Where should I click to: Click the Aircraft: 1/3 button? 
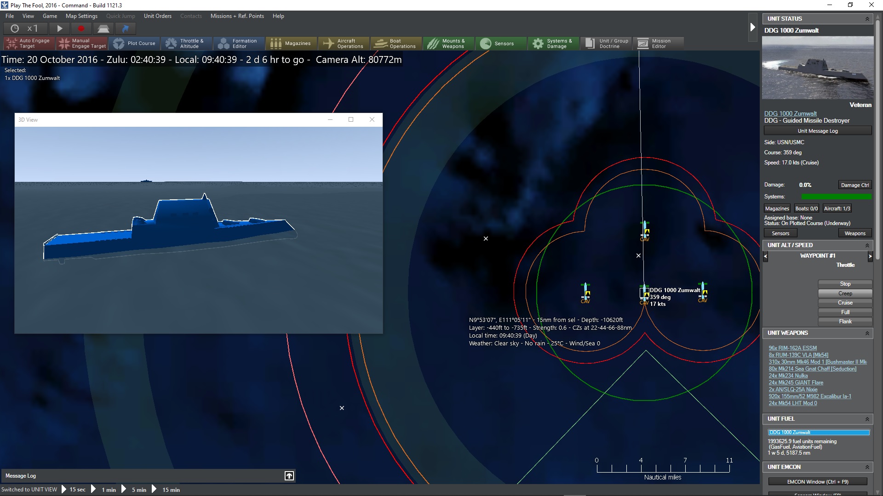pyautogui.click(x=837, y=209)
